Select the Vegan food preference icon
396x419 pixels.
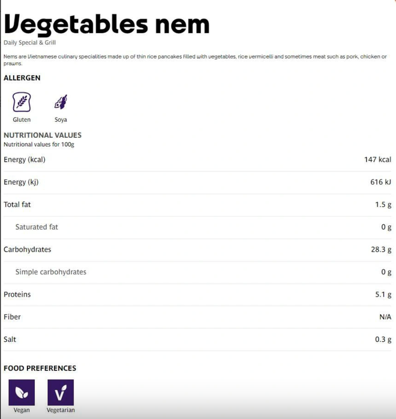click(x=22, y=392)
